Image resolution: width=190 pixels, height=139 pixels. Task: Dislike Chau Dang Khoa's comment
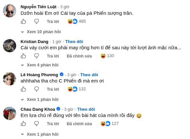(x=36, y=124)
